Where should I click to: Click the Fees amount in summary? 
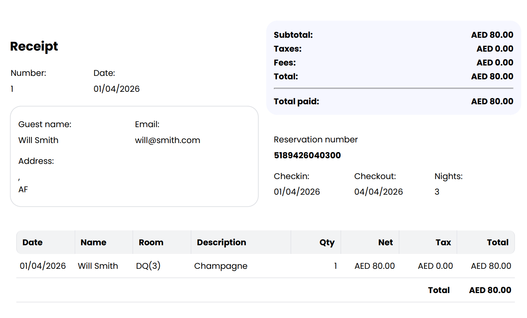495,63
